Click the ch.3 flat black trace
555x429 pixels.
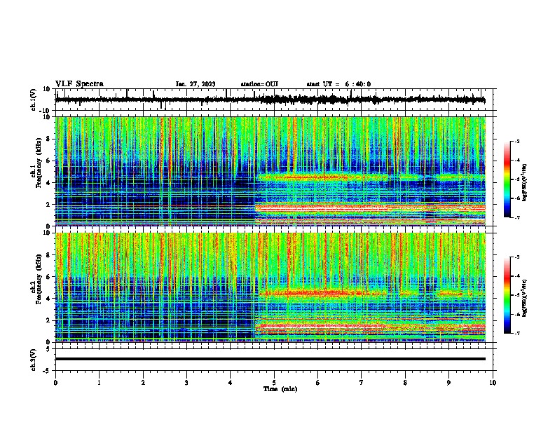[x=270, y=359]
